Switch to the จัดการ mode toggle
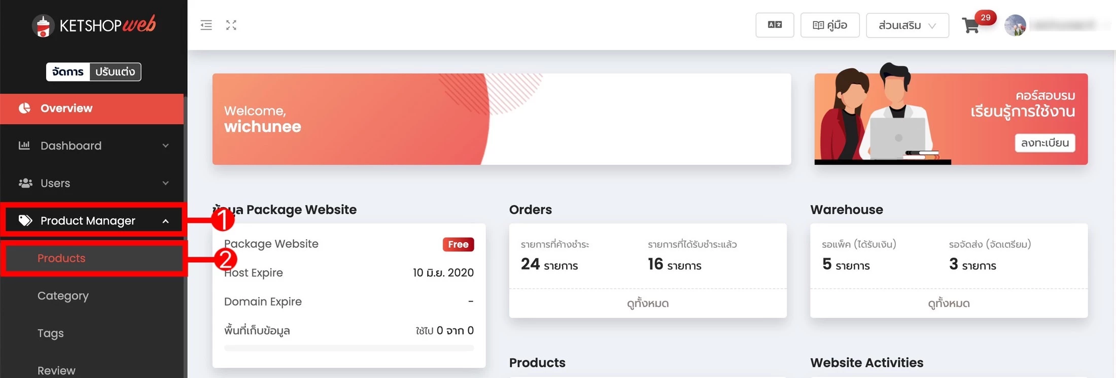The image size is (1116, 378). click(x=68, y=71)
